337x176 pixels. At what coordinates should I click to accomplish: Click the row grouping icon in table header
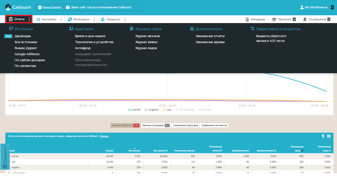pyautogui.click(x=323, y=136)
